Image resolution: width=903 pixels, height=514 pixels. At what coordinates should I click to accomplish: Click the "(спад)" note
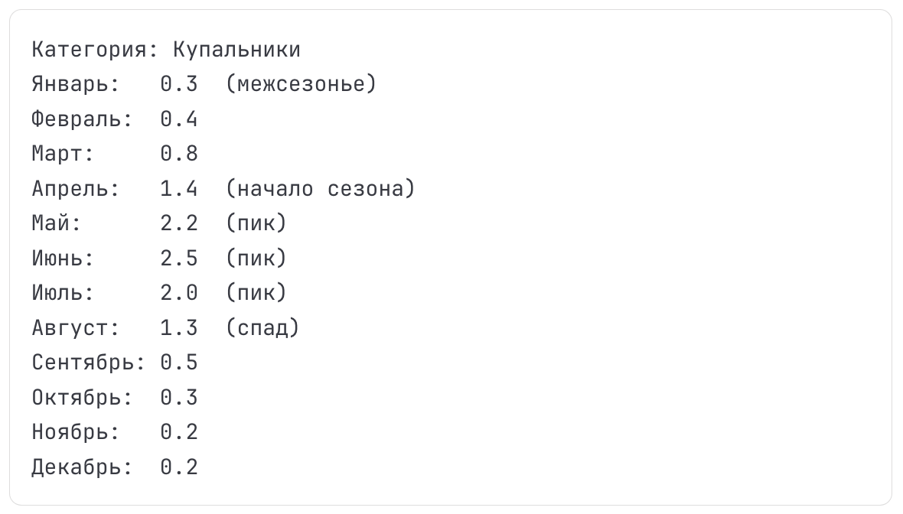(262, 328)
